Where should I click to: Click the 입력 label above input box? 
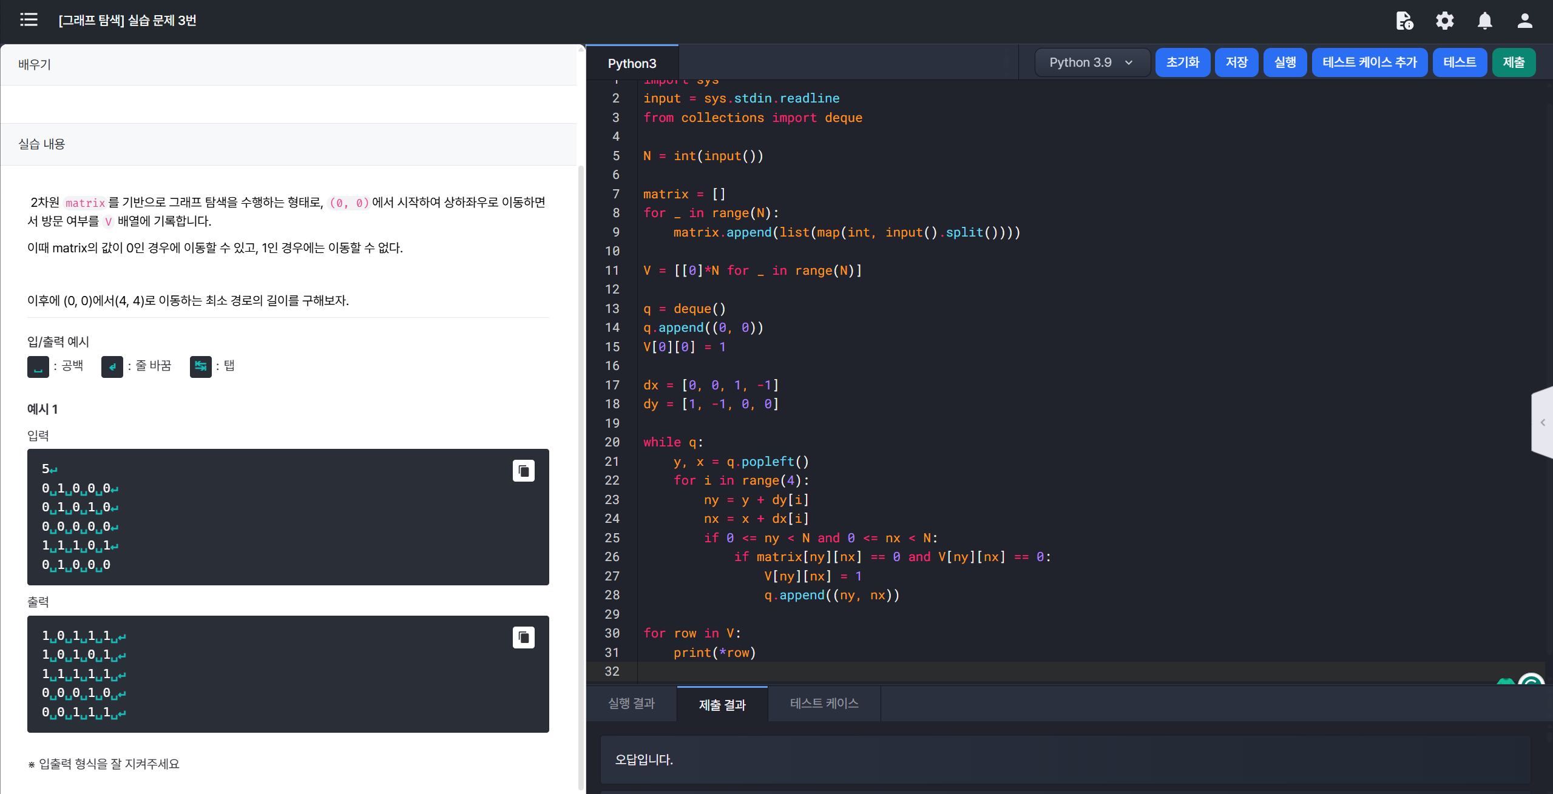(38, 436)
